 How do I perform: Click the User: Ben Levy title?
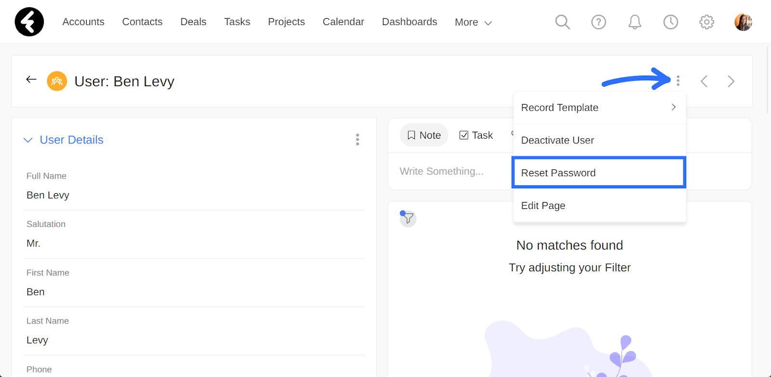point(124,81)
